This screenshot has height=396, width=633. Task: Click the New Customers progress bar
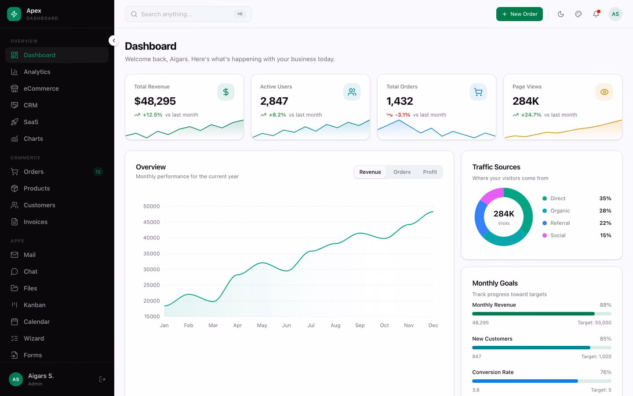pyautogui.click(x=542, y=348)
